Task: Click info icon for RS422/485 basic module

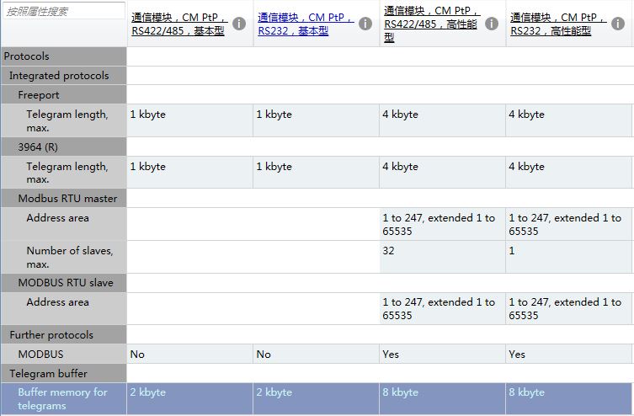Action: tap(239, 24)
